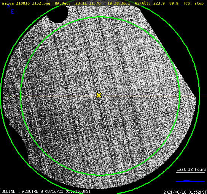Click the RA value 23:11:11.76
Viewport: 207px width, 194px height.
88,3
